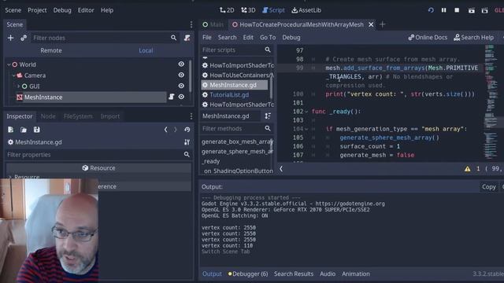Open the Help menu
The height and width of the screenshot is (283, 504).
point(107,10)
